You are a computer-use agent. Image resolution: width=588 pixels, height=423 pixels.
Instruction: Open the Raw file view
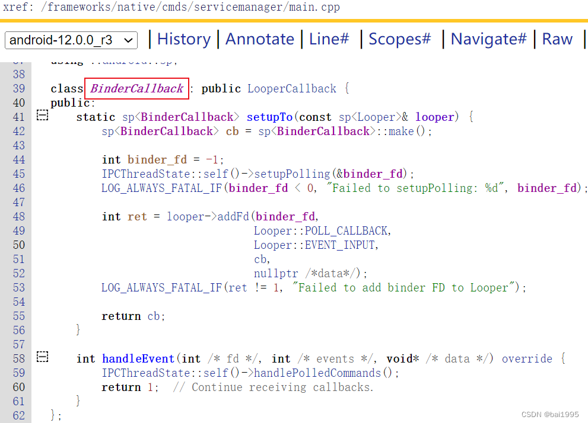click(557, 39)
